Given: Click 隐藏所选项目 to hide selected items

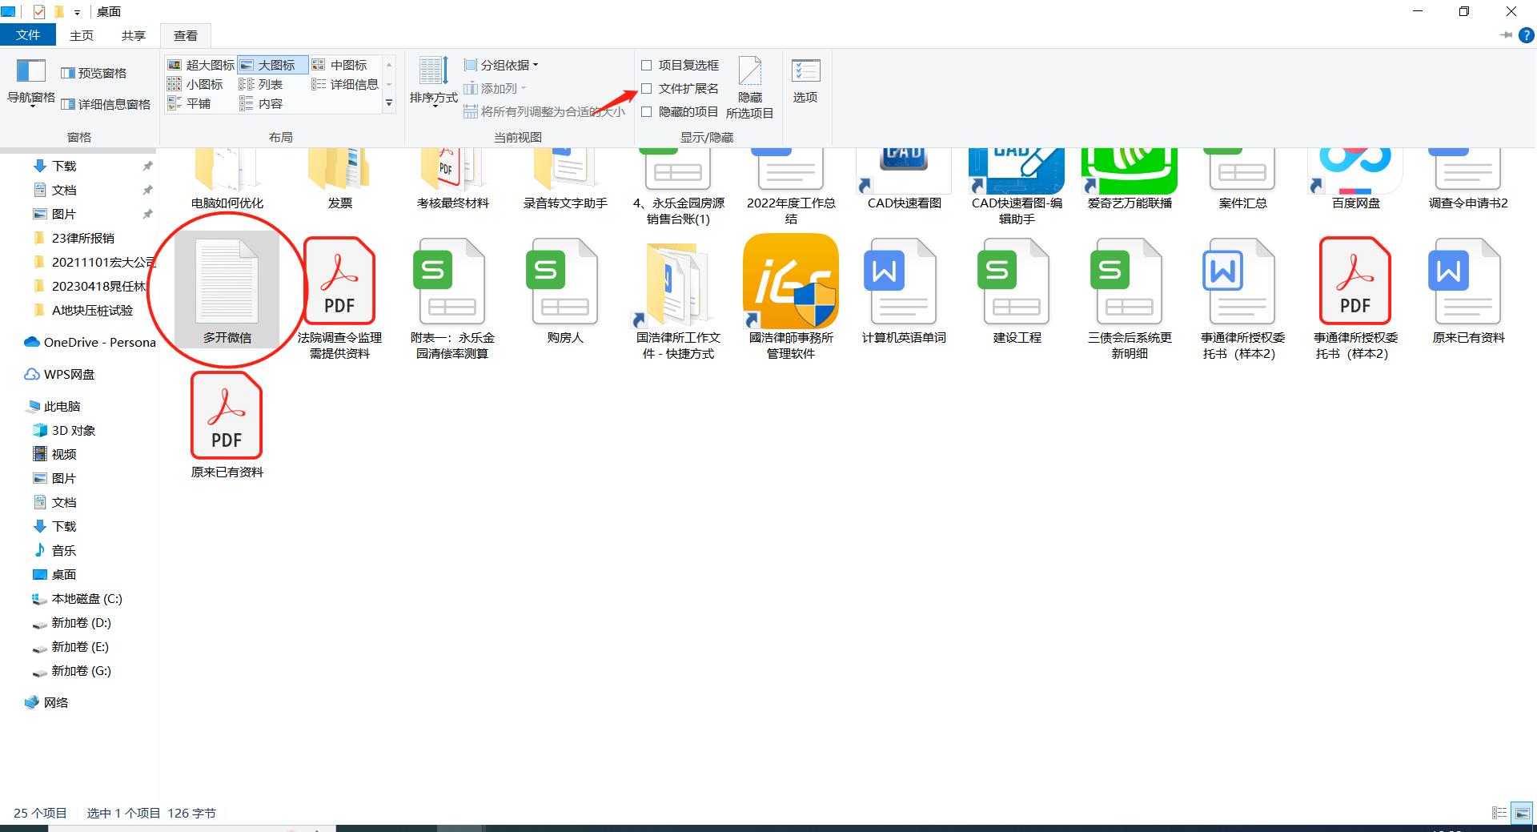Looking at the screenshot, I should 749,88.
